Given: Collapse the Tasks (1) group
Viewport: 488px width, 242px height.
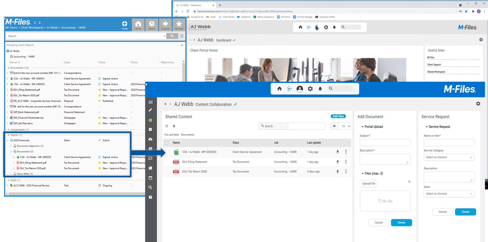Looking at the screenshot, I should pyautogui.click(x=8, y=180).
